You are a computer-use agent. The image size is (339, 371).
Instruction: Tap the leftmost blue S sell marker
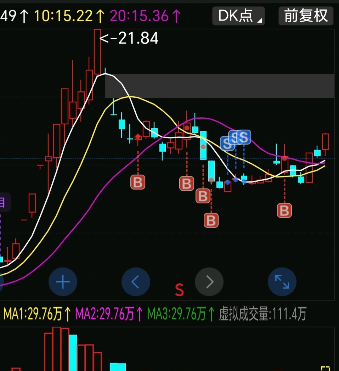click(227, 144)
